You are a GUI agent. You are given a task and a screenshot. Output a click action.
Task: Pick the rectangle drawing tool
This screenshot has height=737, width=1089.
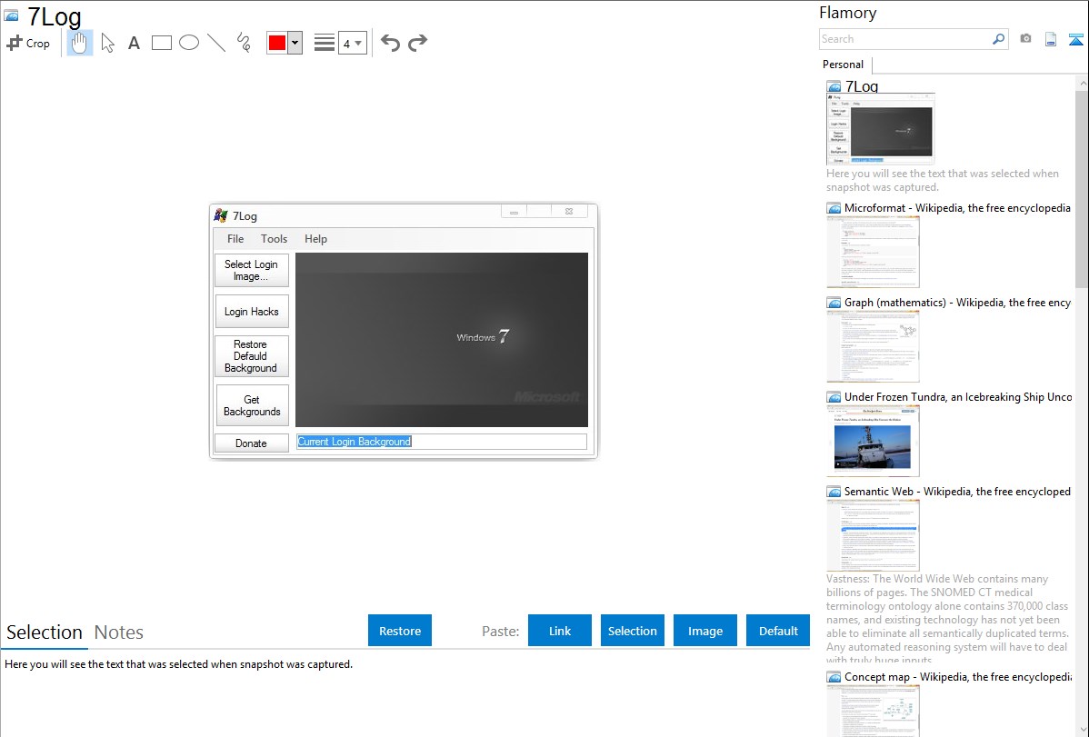pyautogui.click(x=161, y=43)
